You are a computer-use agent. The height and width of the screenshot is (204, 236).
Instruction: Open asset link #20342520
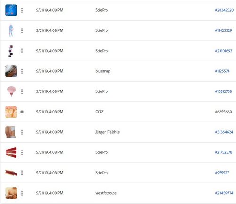(x=224, y=10)
